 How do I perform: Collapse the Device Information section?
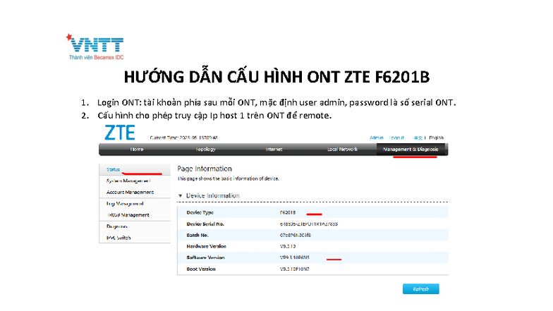click(x=181, y=196)
